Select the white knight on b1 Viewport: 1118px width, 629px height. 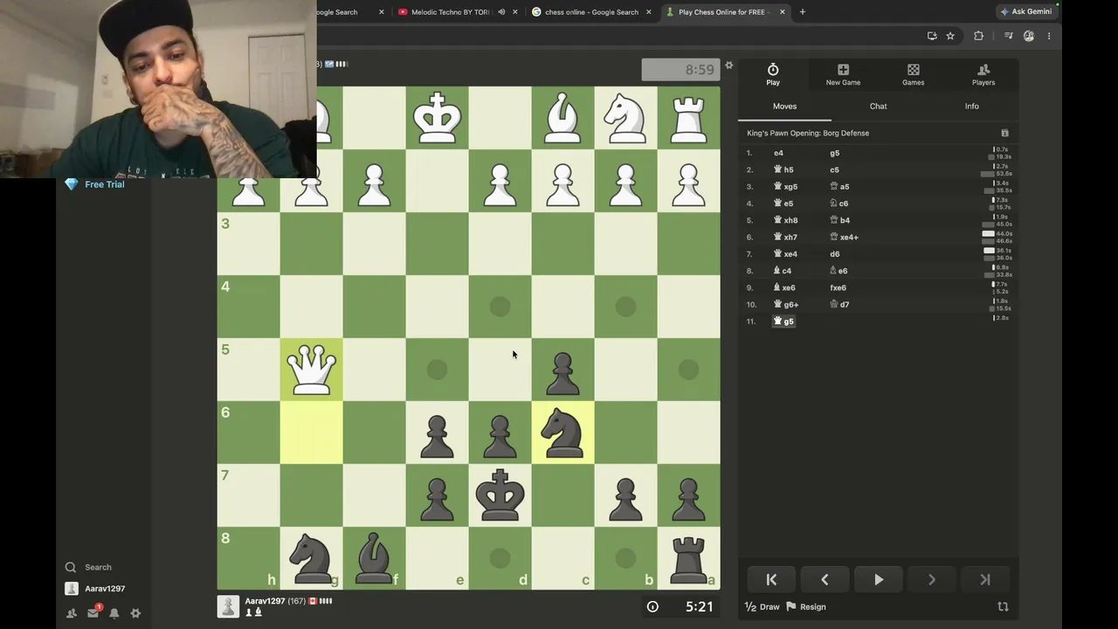626,118
